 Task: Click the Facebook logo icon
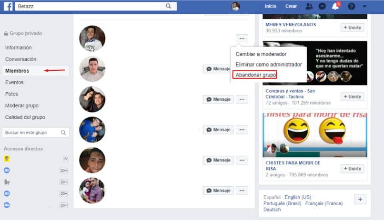8,6
